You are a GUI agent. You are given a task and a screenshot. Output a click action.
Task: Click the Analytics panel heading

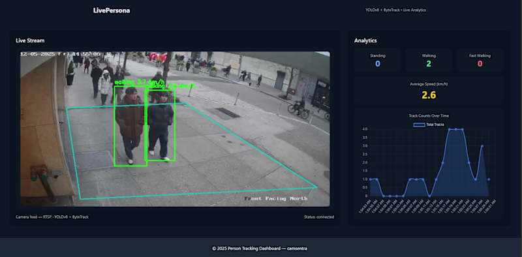[365, 40]
